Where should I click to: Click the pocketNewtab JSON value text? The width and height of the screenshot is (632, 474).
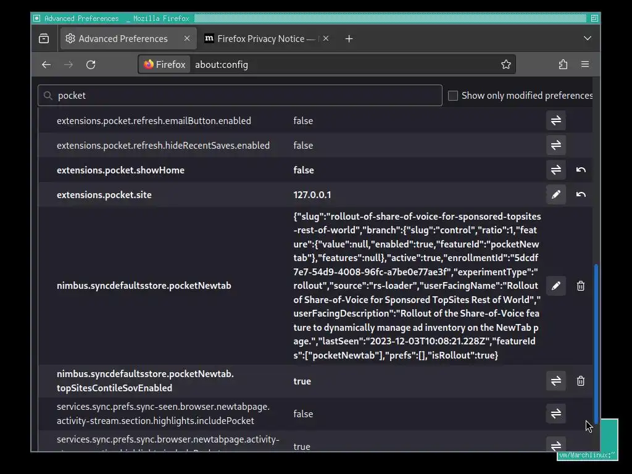[x=417, y=286]
